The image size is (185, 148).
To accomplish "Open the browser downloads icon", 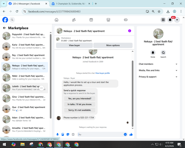I will coord(168,11).
